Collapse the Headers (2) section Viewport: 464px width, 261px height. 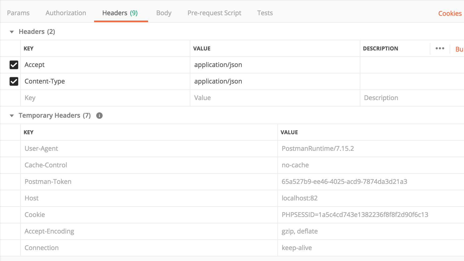click(x=11, y=31)
